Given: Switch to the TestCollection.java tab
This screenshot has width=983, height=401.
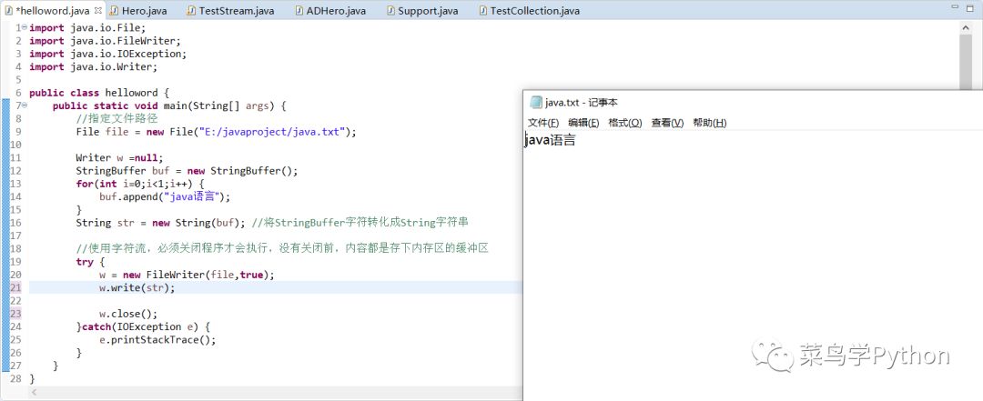Looking at the screenshot, I should [529, 11].
